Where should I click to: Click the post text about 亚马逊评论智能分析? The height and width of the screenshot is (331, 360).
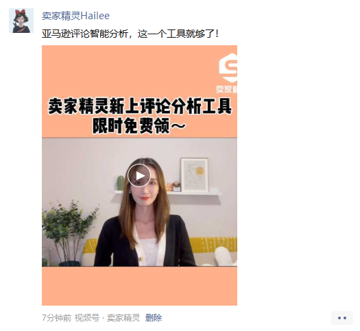pyautogui.click(x=130, y=34)
